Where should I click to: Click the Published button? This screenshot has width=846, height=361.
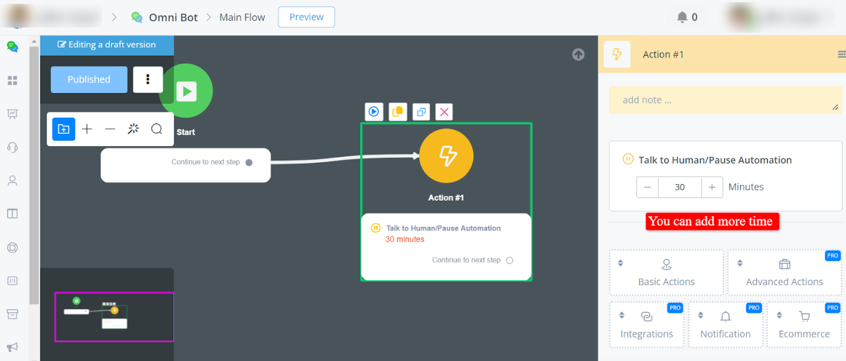pyautogui.click(x=89, y=80)
